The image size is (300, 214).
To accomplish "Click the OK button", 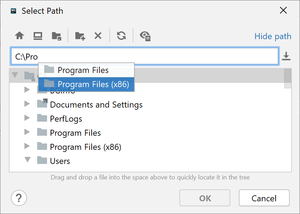I will click(x=205, y=198).
